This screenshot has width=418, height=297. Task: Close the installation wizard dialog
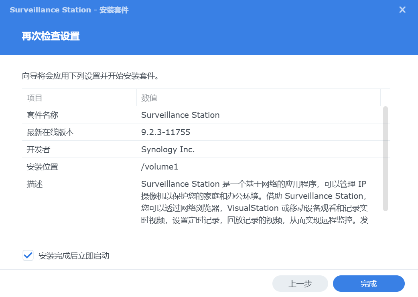[402, 10]
